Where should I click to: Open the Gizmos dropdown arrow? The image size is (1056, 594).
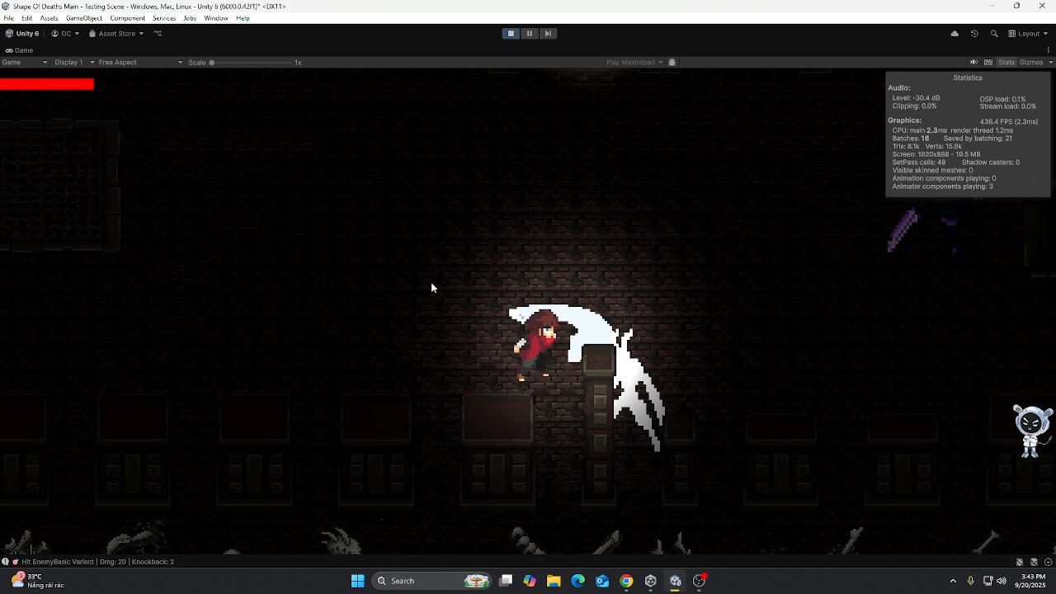pos(1050,63)
